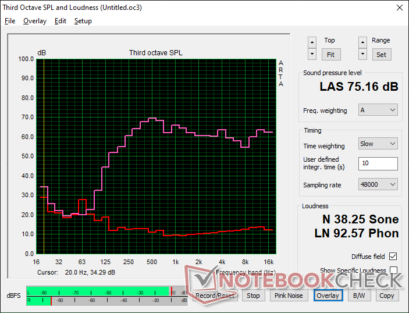
Task: Click the N 38.25 Sone value
Action: click(x=361, y=219)
